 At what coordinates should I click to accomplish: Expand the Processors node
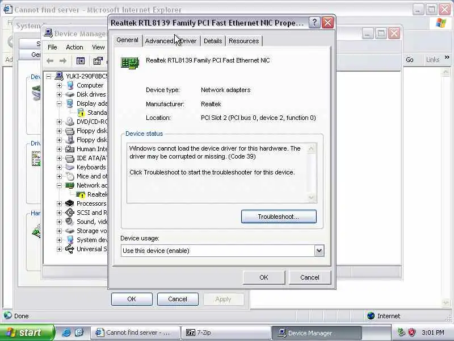pyautogui.click(x=60, y=204)
